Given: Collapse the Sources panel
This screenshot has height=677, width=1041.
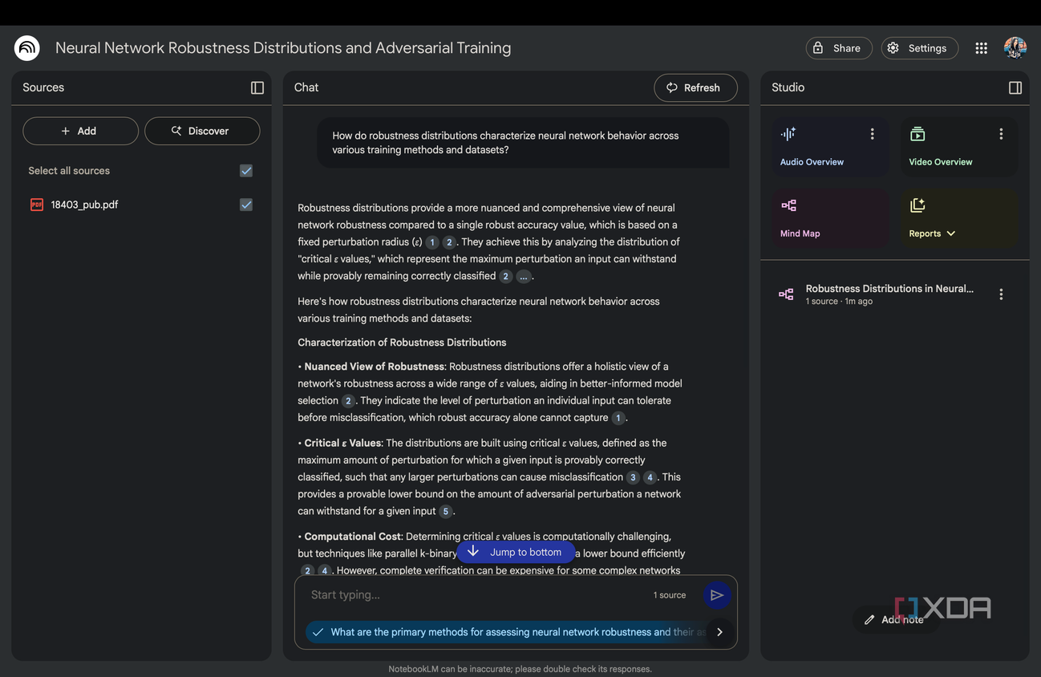Looking at the screenshot, I should [x=257, y=87].
